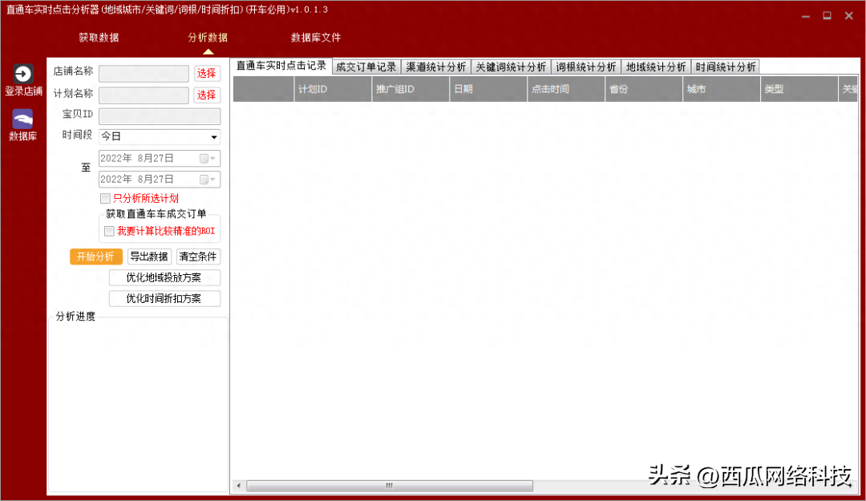866x501 pixels.
Task: Click 优化地域投放方案 button
Action: 164,277
